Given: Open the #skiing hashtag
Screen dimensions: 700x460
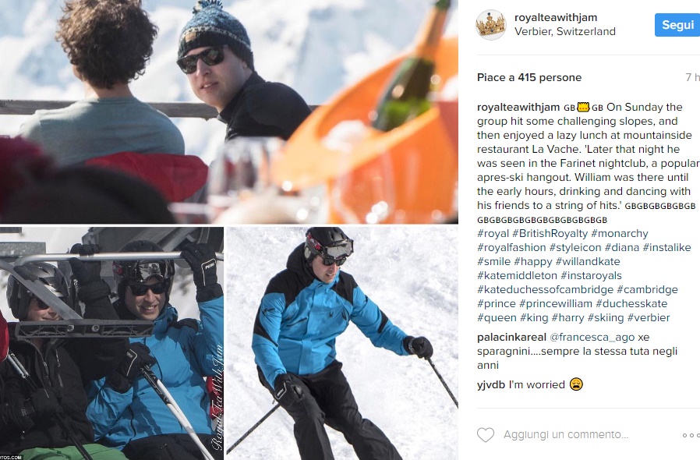Looking at the screenshot, I should coord(606,317).
